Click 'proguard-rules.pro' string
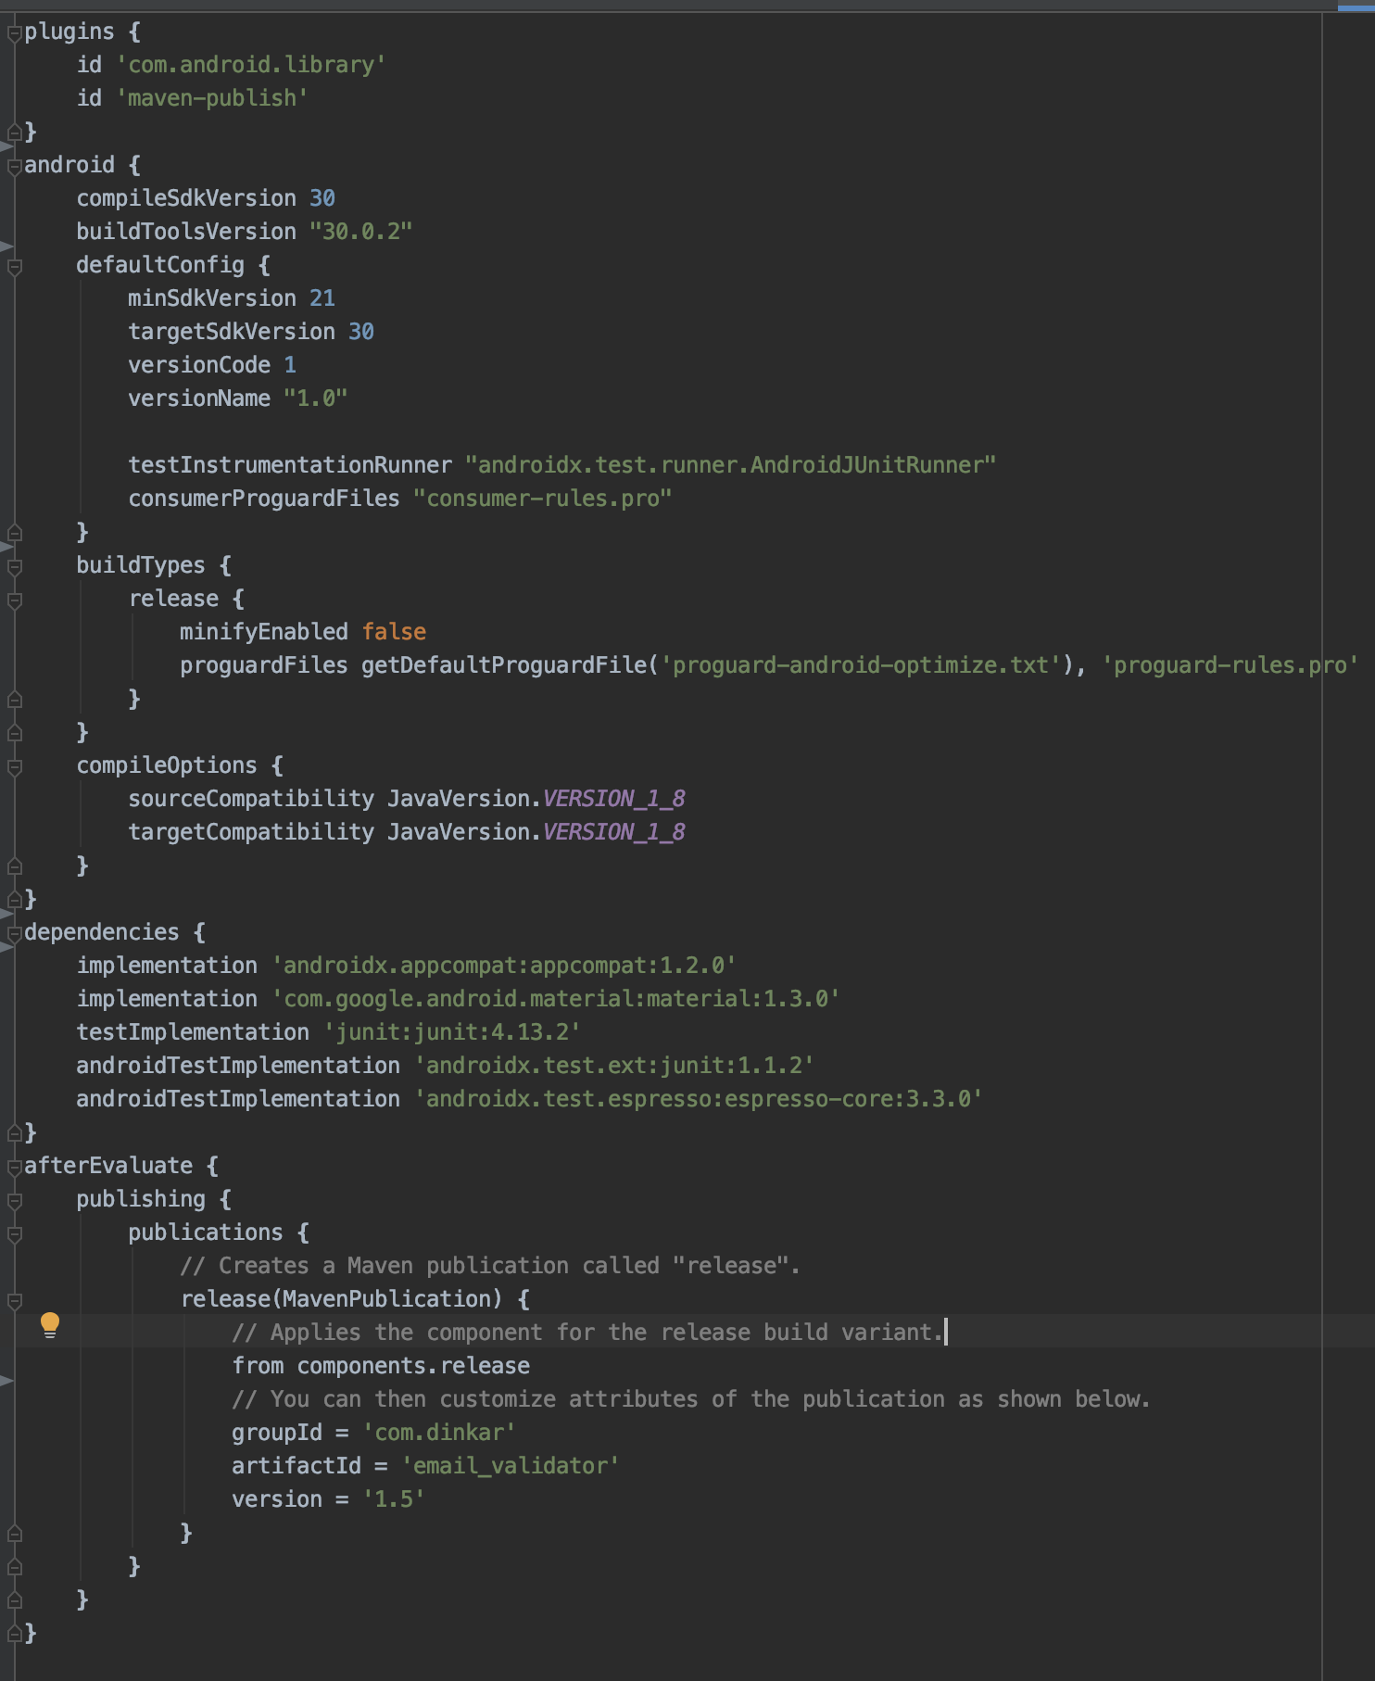The width and height of the screenshot is (1375, 1681). (1230, 665)
